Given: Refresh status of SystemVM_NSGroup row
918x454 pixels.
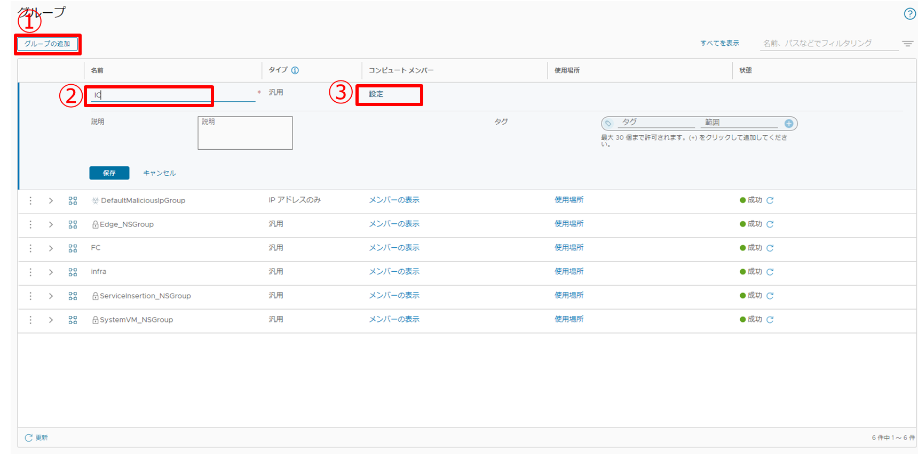Looking at the screenshot, I should (770, 320).
